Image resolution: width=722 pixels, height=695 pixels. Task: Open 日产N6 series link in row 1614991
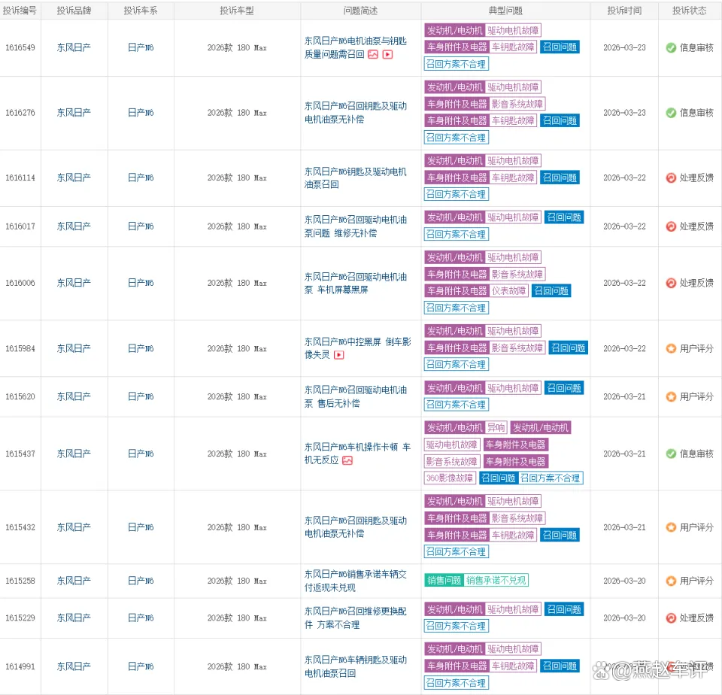(x=141, y=666)
